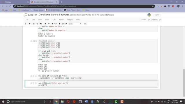Open Task View on the taskbar
This screenshot has width=185, height=104.
(50, 101)
